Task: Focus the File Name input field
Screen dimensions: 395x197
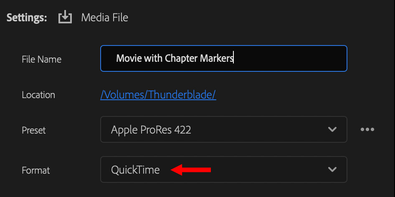Action: (x=288, y=58)
